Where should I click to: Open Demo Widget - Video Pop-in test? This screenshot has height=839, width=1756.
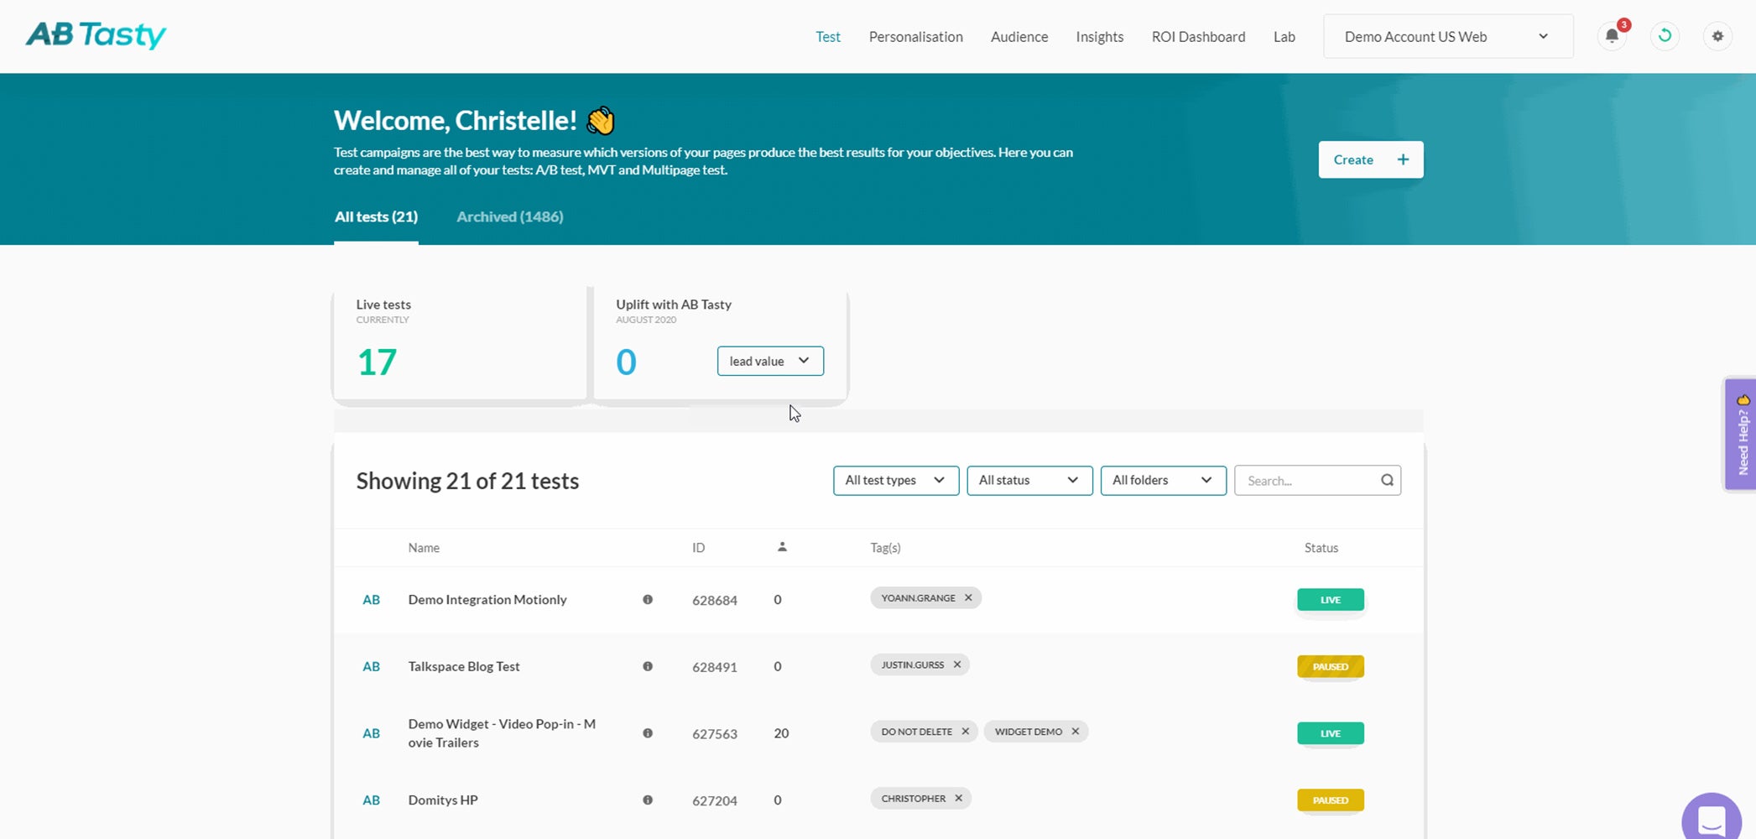(503, 733)
